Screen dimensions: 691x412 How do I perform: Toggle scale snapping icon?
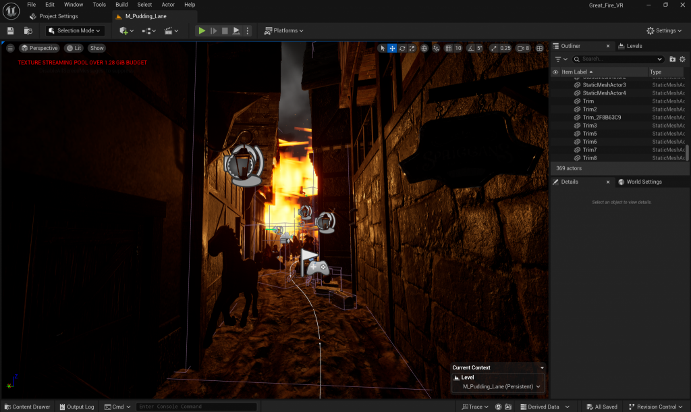(x=493, y=48)
